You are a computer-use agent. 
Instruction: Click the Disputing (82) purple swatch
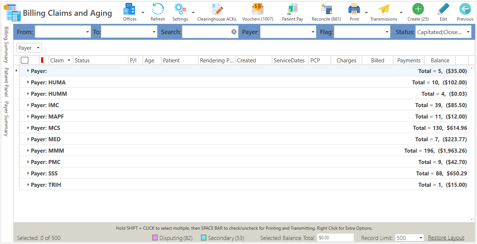pos(155,238)
